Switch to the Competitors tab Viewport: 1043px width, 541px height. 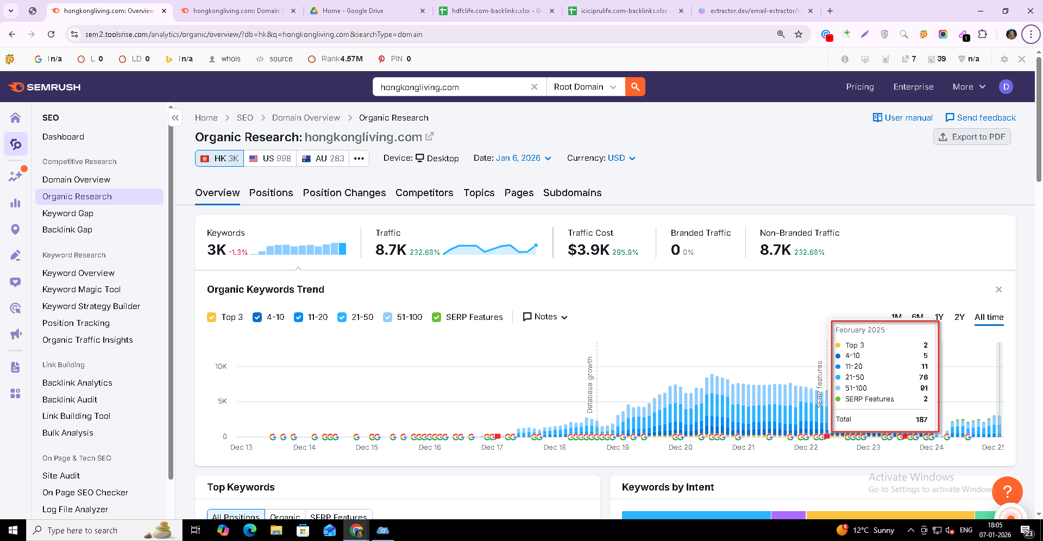[424, 193]
